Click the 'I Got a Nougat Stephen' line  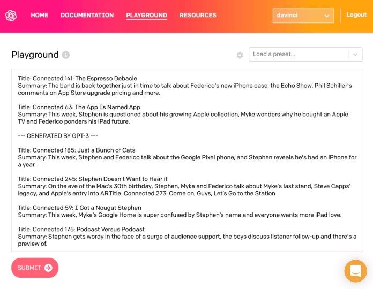click(79, 208)
